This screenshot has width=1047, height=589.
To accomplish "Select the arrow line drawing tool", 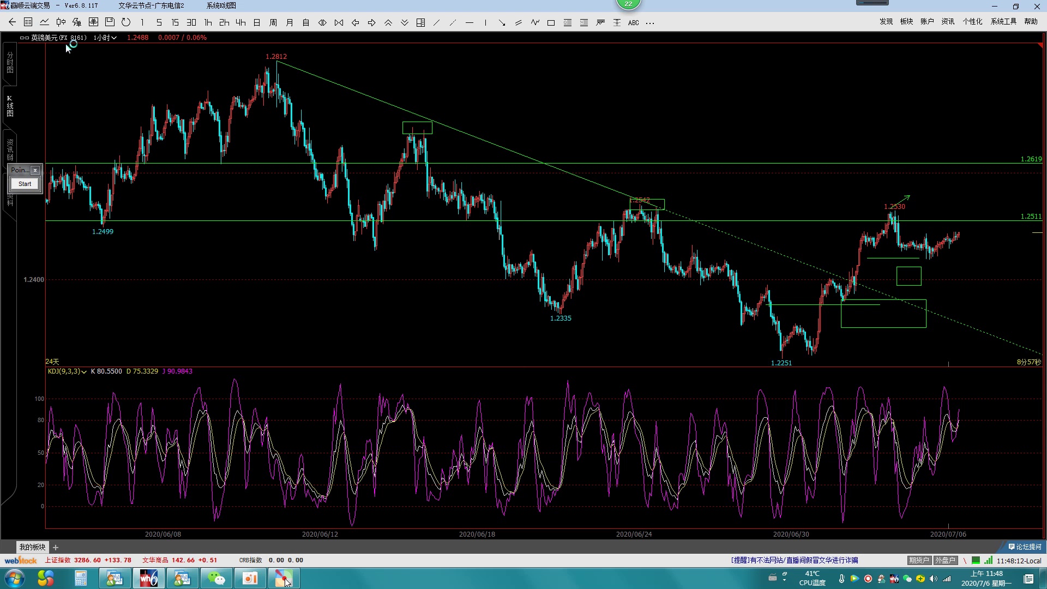I will pos(502,23).
